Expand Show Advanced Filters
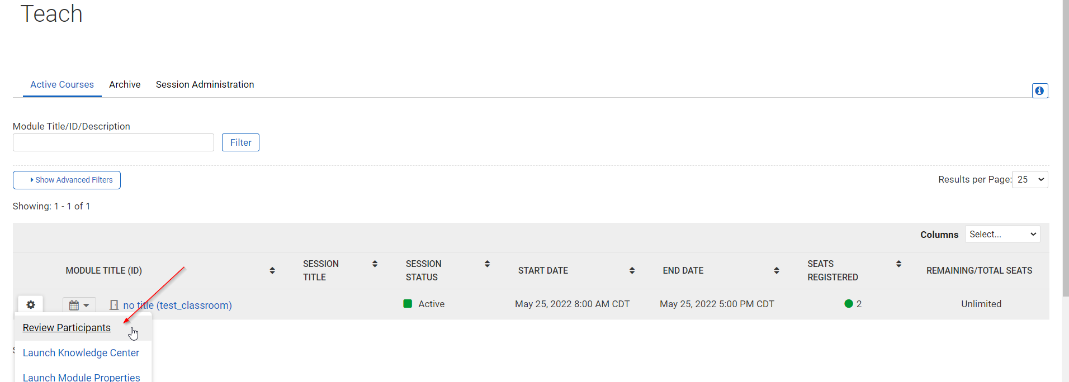The height and width of the screenshot is (382, 1069). pos(67,180)
